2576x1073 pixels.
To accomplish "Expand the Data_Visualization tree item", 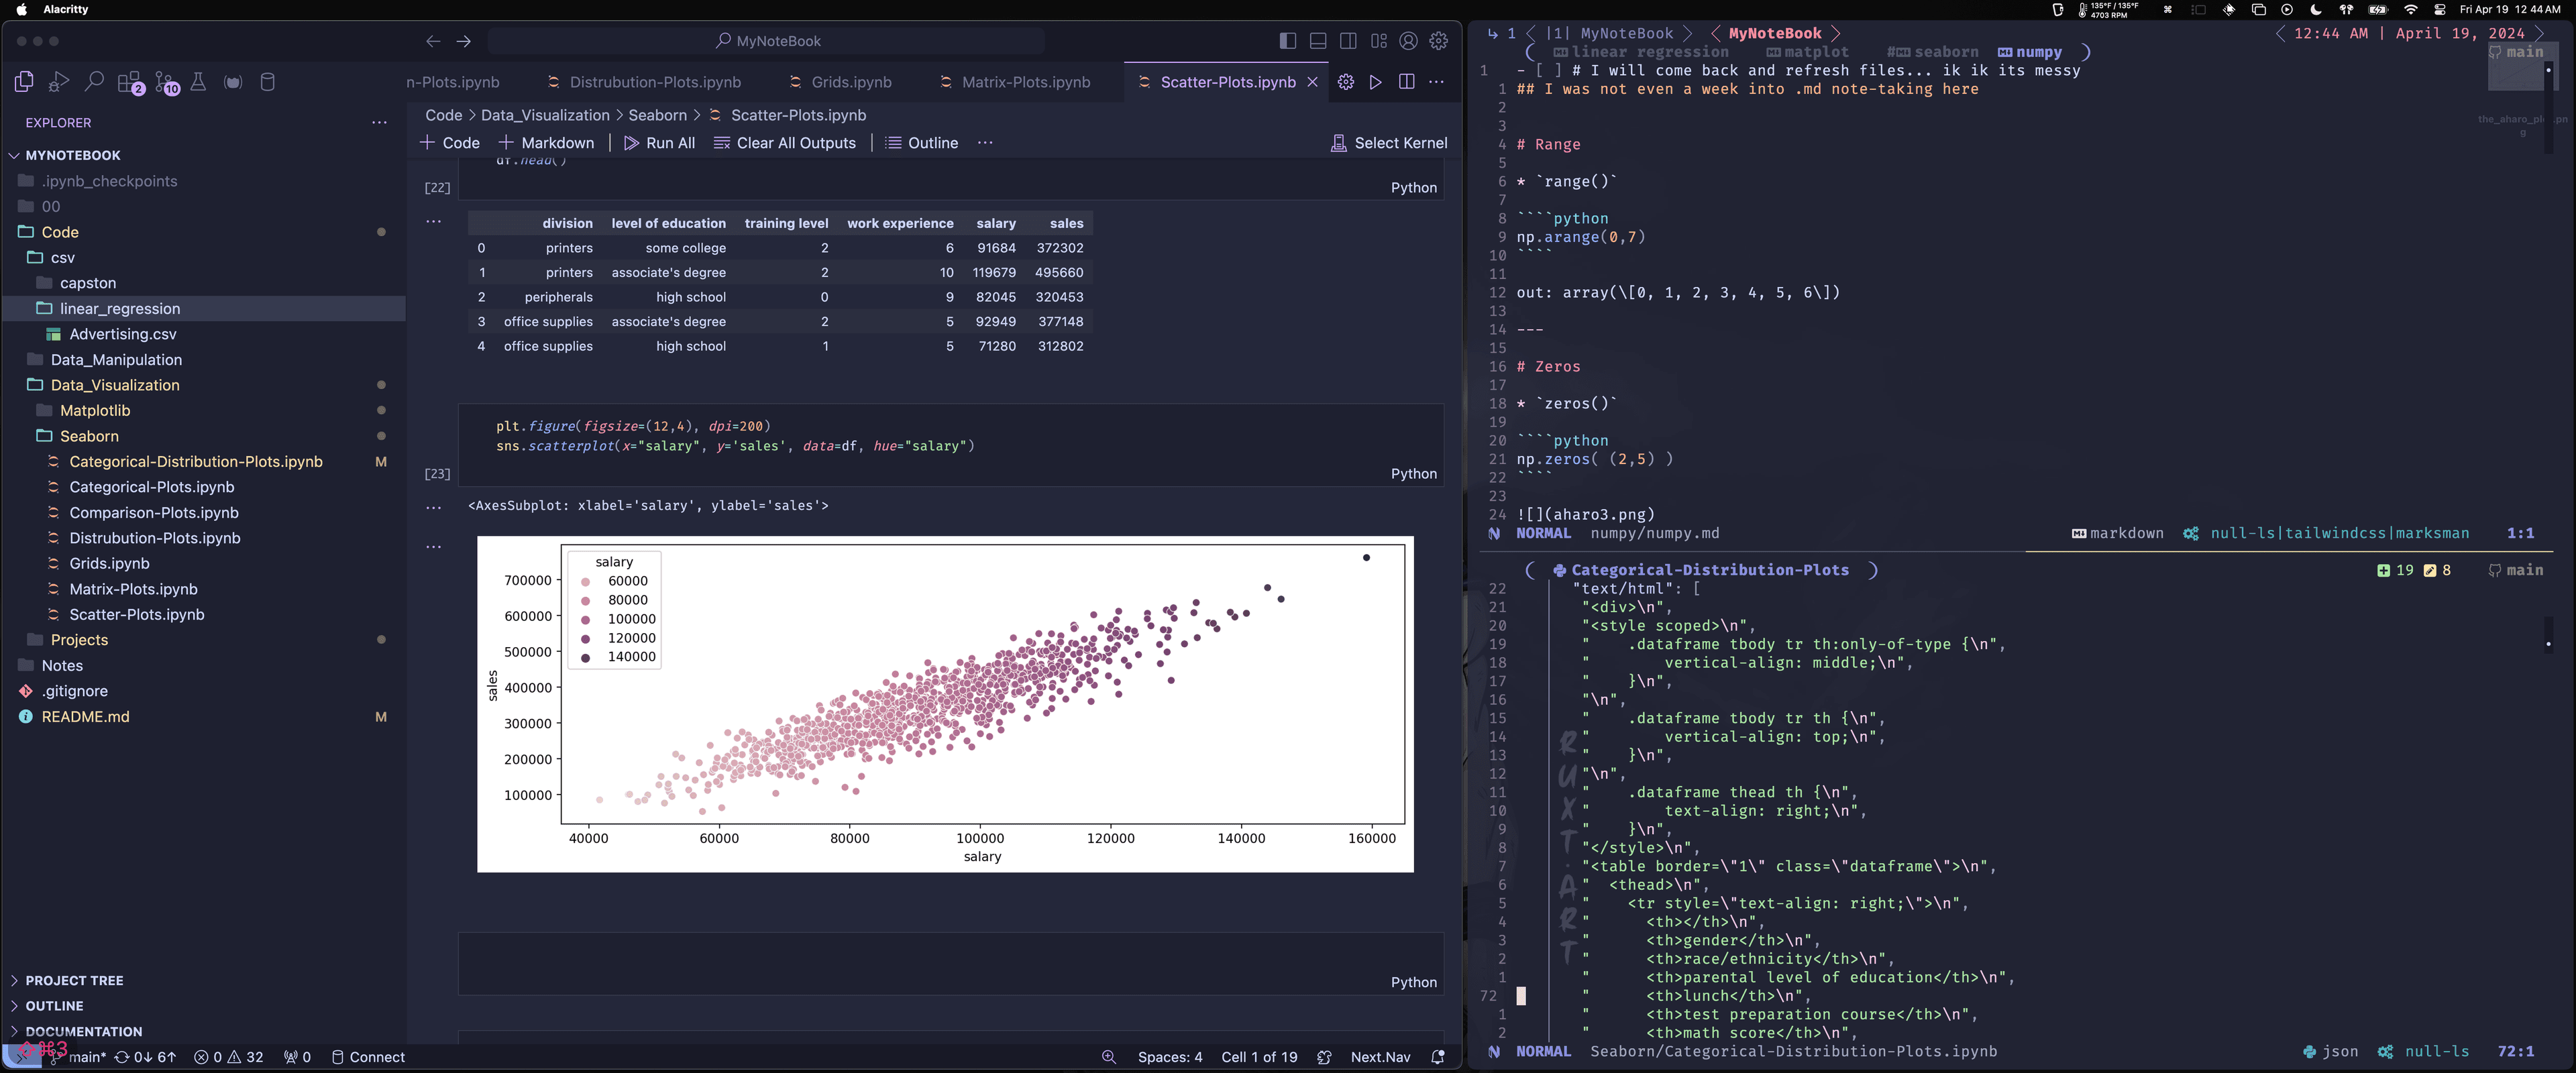I will point(115,384).
